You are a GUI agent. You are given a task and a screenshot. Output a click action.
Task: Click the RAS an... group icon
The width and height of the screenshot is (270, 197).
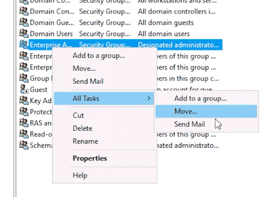pos(24,123)
